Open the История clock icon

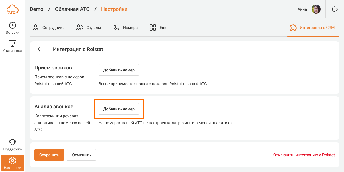(x=13, y=25)
